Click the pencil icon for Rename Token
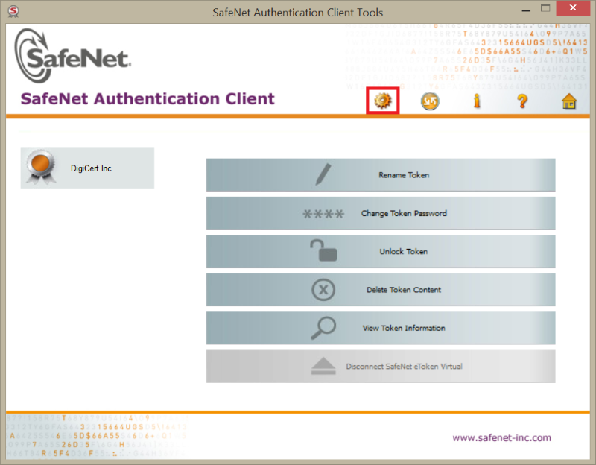596x465 pixels. pos(323,175)
